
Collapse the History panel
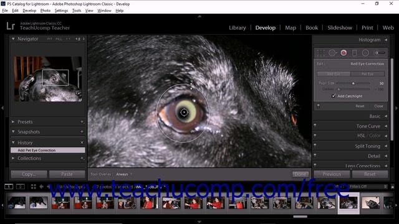point(13,142)
